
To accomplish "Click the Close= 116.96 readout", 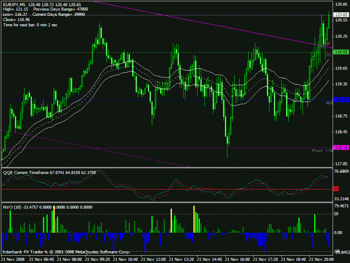I will (x=16, y=20).
